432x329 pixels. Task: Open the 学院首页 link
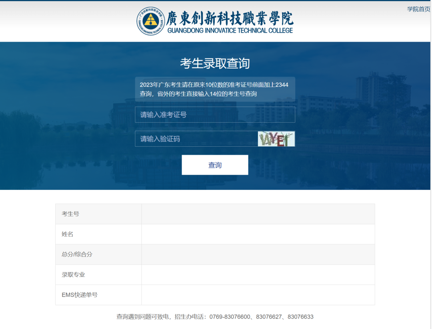[418, 9]
